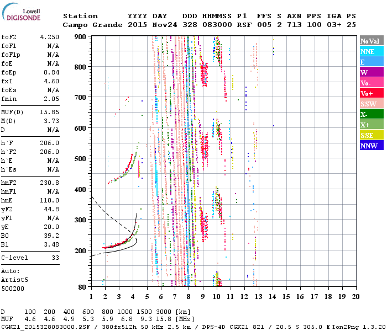Image resolution: width=387 pixels, height=331 pixels.
Task: Click the Nov24 date in header
Action: 165,25
